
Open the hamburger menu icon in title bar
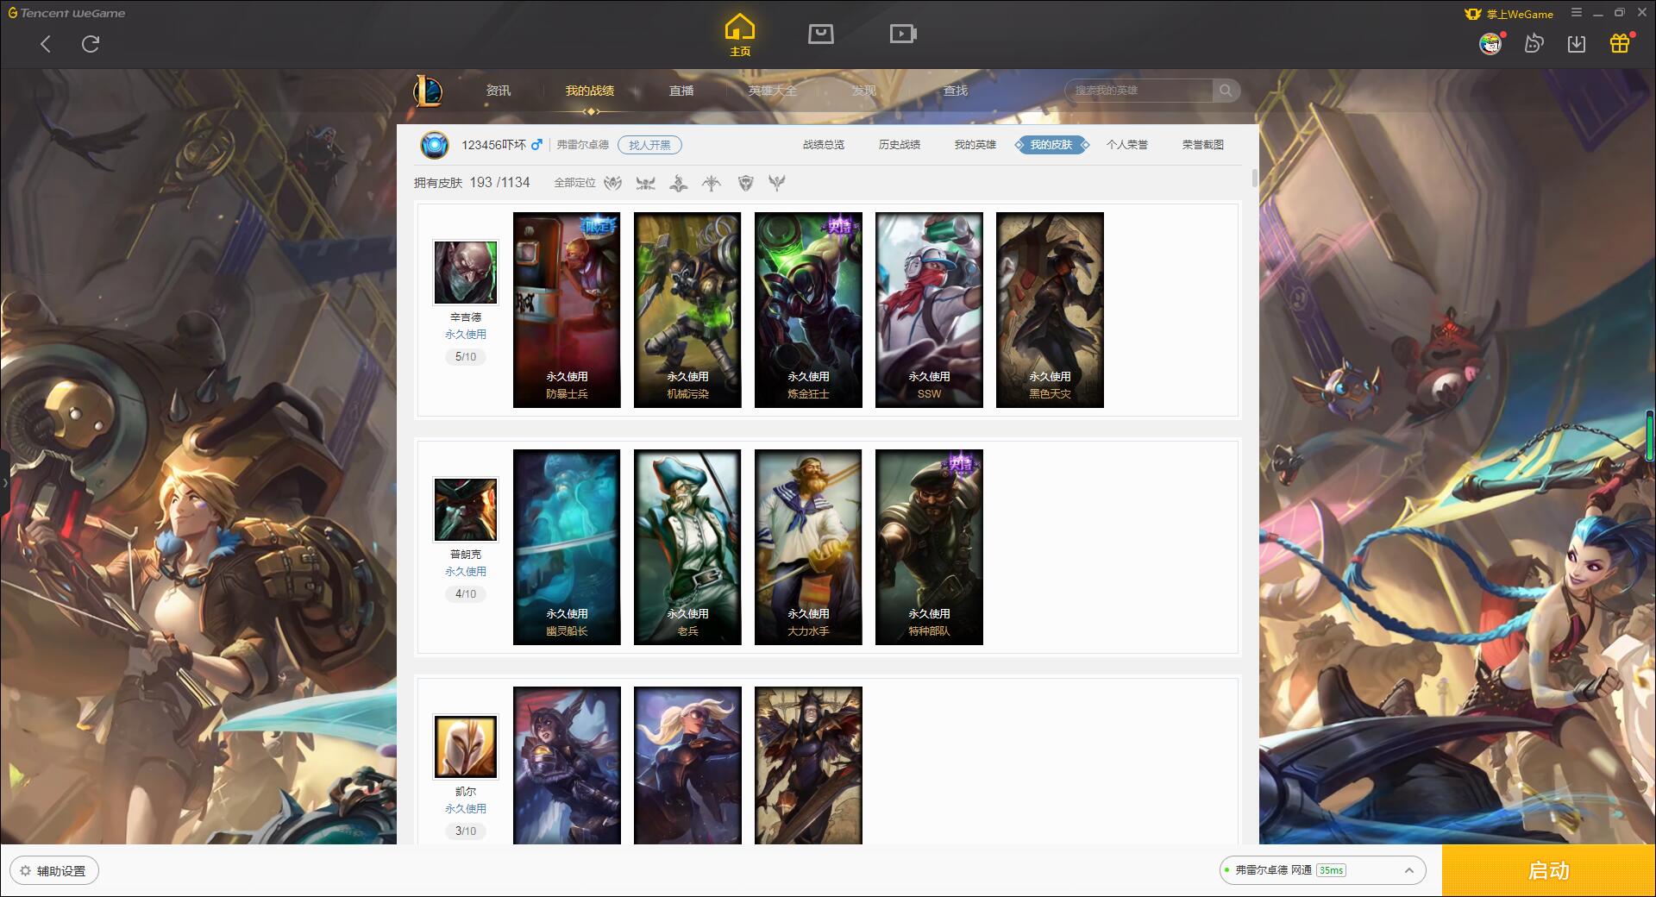[x=1577, y=13]
